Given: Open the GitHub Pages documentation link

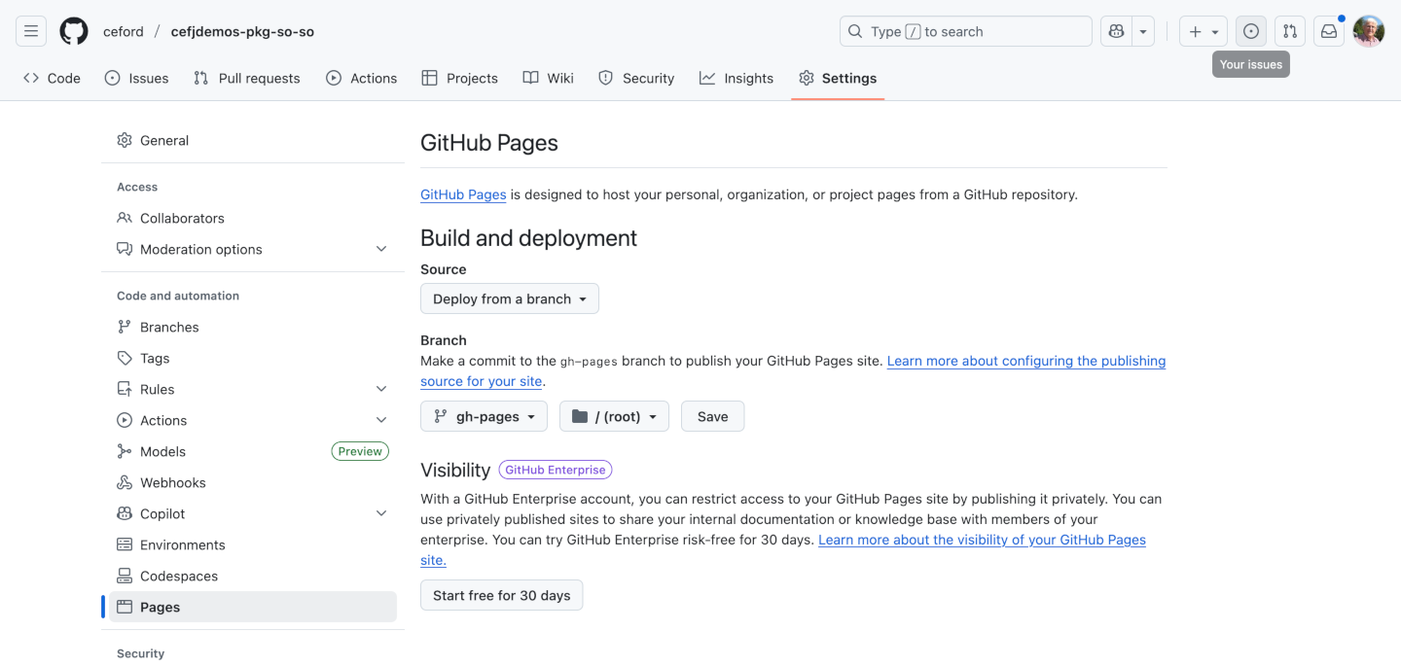Looking at the screenshot, I should [463, 194].
